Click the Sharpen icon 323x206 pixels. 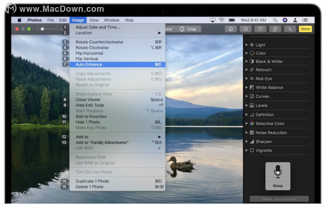click(x=252, y=141)
